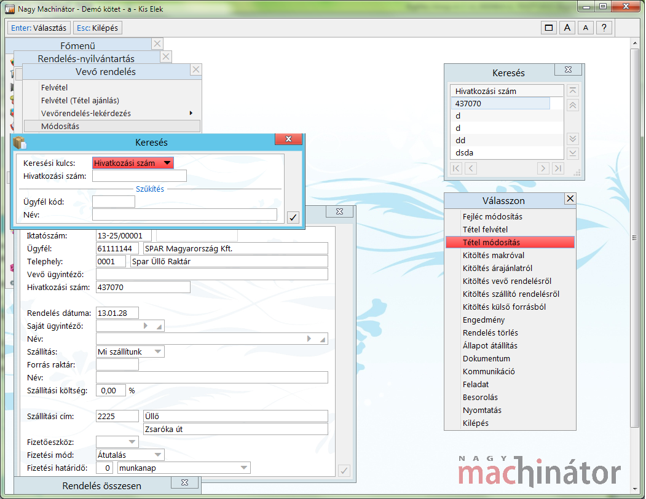646x499 pixels.
Task: Open the Fizetési mód dropdown
Action: 158,455
